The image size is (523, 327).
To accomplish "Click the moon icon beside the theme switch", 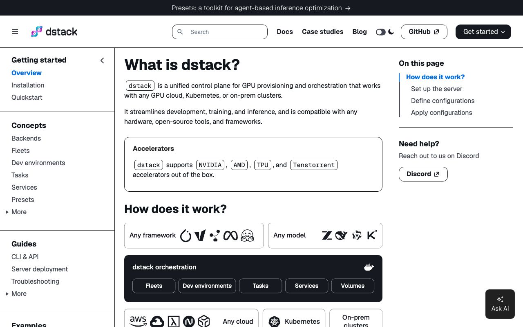I will 391,32.
